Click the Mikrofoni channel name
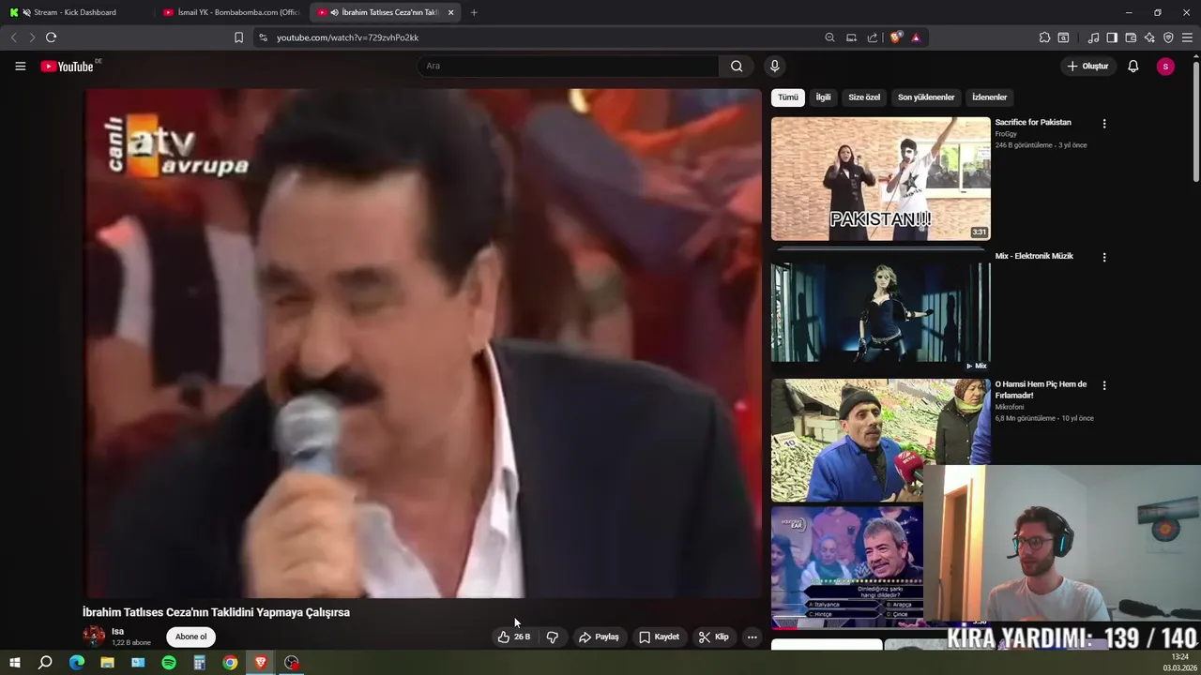 (x=1010, y=407)
